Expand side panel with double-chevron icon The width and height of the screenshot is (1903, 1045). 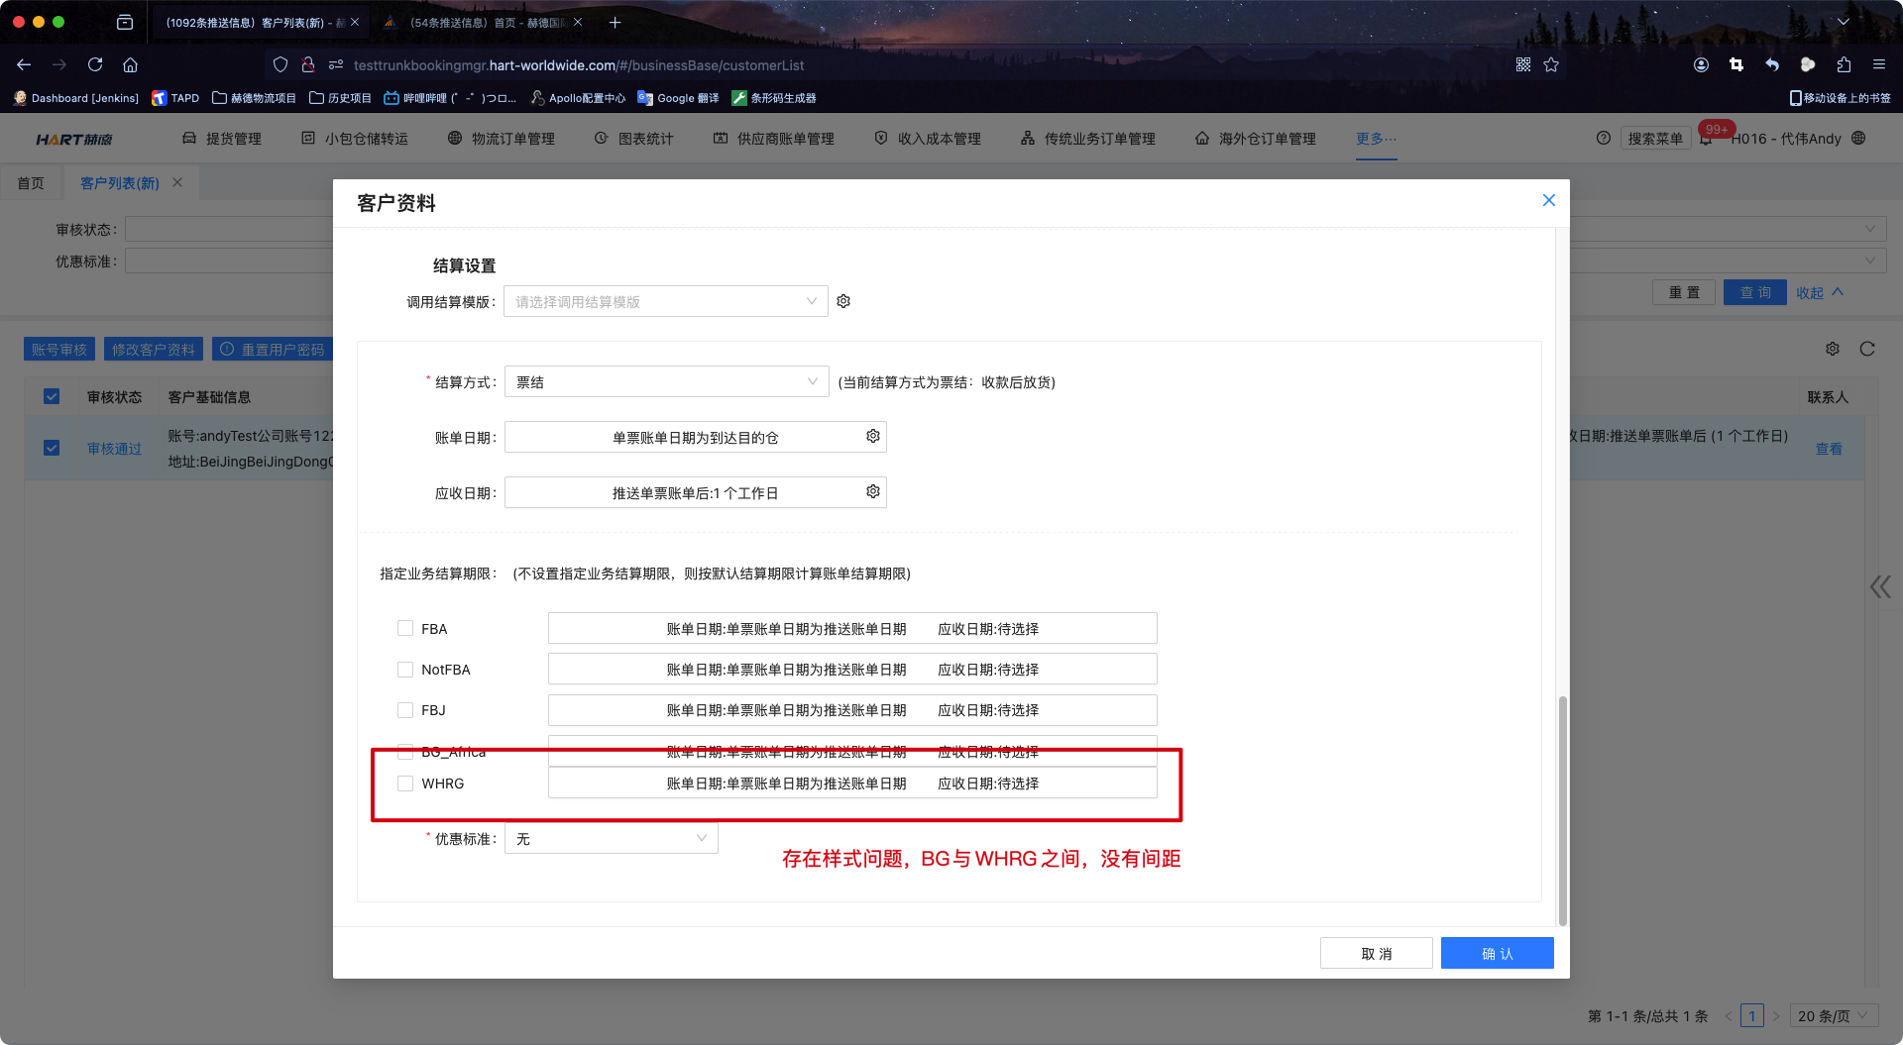[1879, 587]
